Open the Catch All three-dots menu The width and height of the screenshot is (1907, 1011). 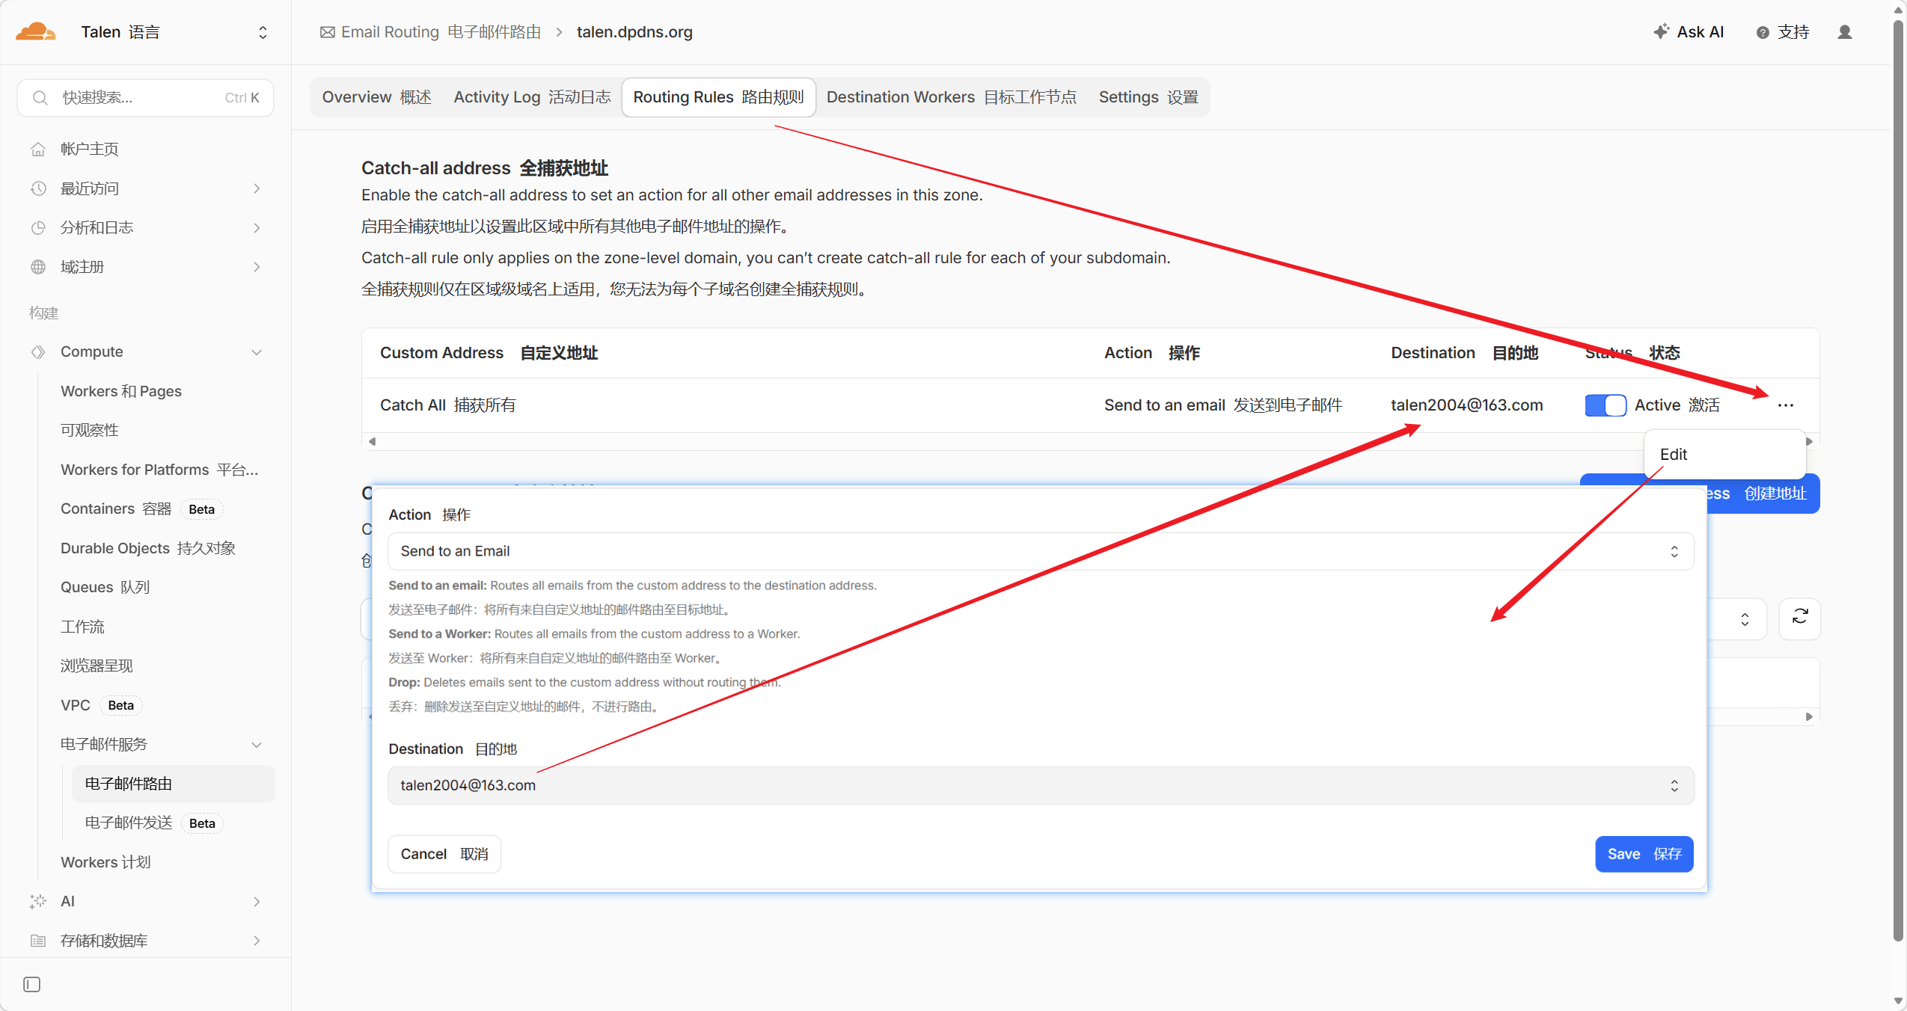pyautogui.click(x=1785, y=405)
